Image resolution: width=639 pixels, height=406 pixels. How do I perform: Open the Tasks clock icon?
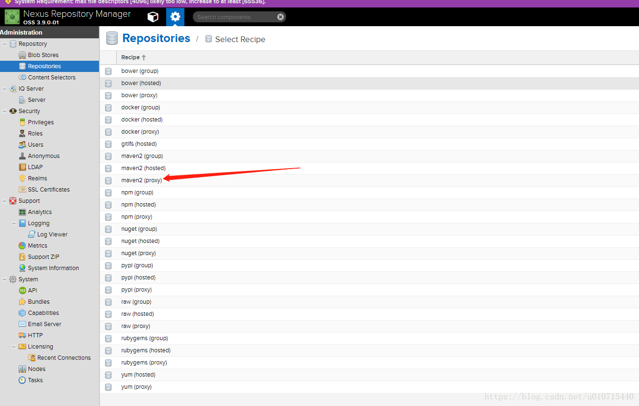coord(22,380)
